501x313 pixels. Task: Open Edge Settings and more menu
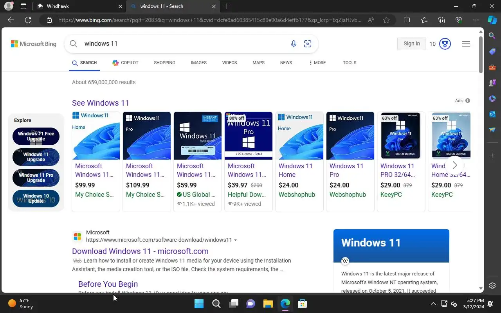point(476,20)
